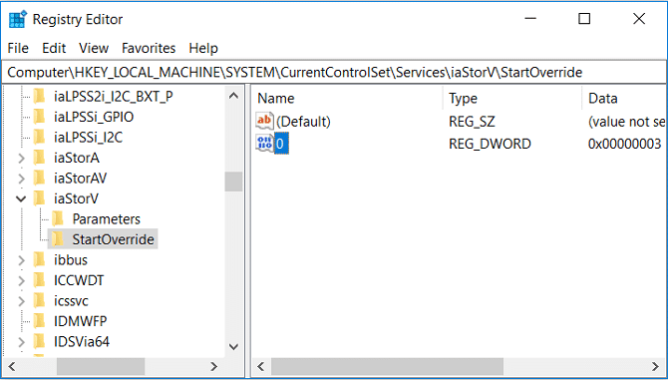Open the View menu
The image size is (668, 380).
coord(94,48)
